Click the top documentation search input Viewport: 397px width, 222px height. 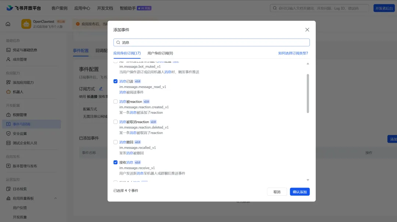point(319,8)
